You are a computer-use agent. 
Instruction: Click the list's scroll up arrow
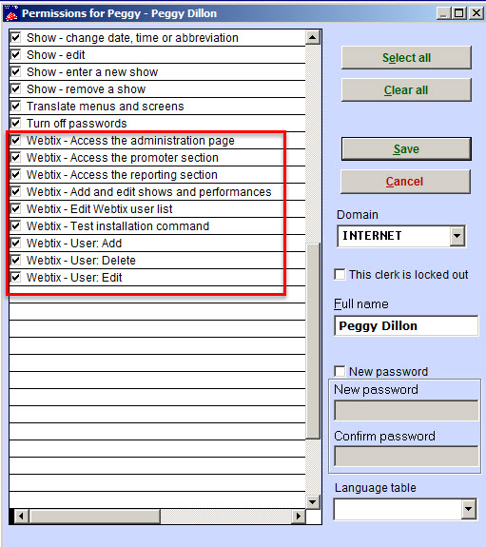coord(312,37)
